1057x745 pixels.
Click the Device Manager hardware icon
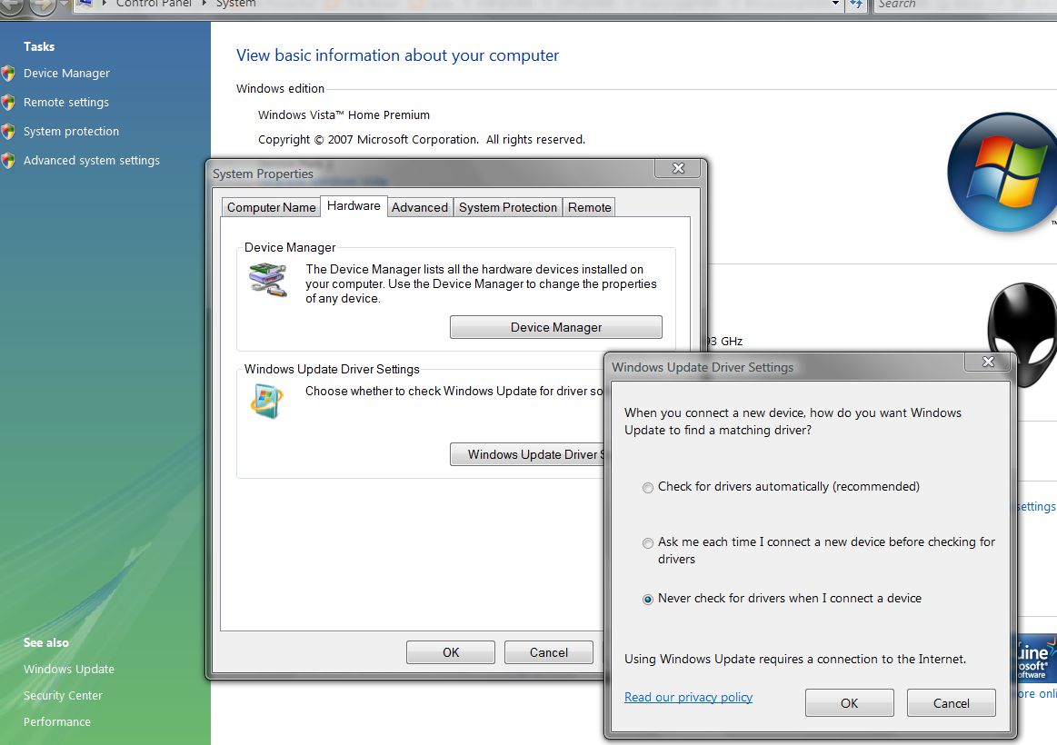(267, 280)
